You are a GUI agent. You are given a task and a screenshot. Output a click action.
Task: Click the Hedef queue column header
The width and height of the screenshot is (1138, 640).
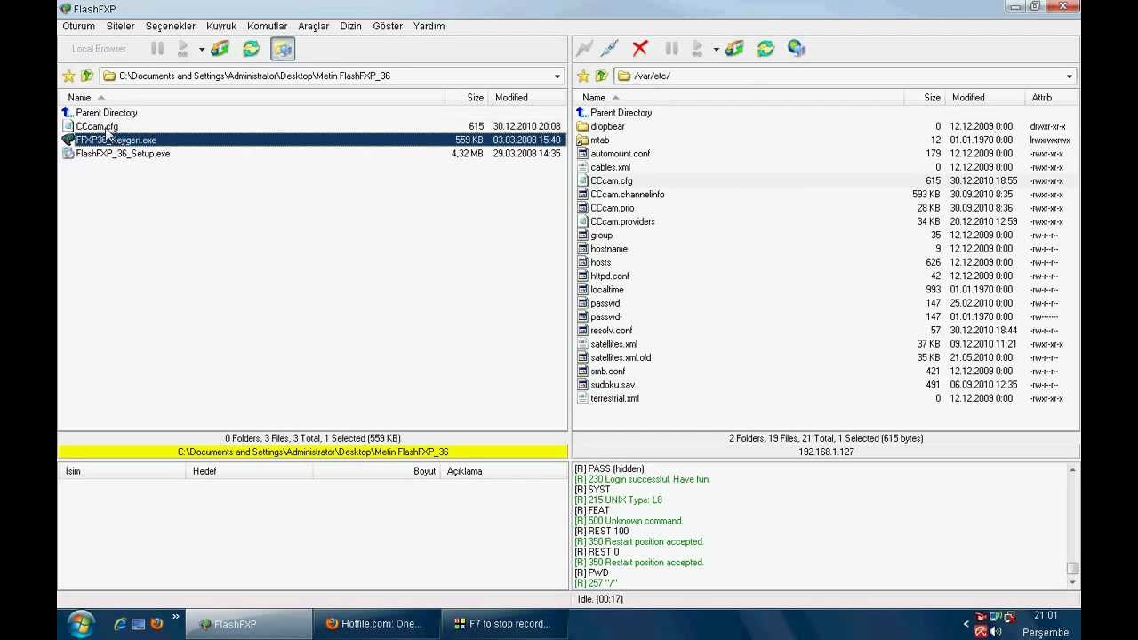click(x=249, y=471)
